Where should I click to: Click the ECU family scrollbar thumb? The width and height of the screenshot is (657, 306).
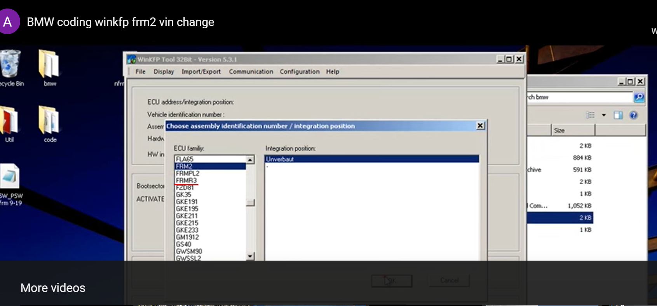(x=250, y=203)
